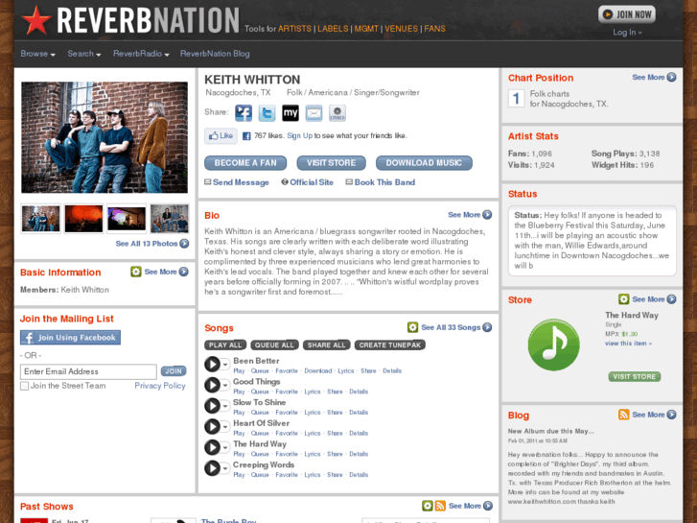Open dropdown arrow next to Good Things

click(225, 385)
